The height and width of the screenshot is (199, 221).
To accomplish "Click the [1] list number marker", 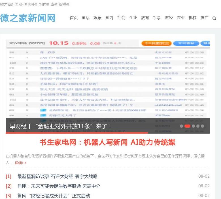I will coord(8,176).
